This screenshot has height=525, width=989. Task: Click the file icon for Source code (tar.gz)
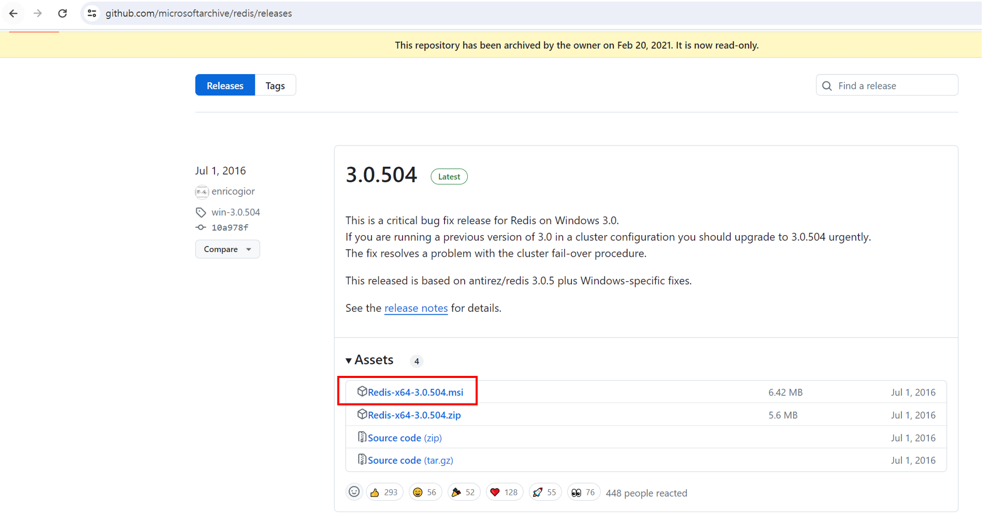pyautogui.click(x=362, y=459)
